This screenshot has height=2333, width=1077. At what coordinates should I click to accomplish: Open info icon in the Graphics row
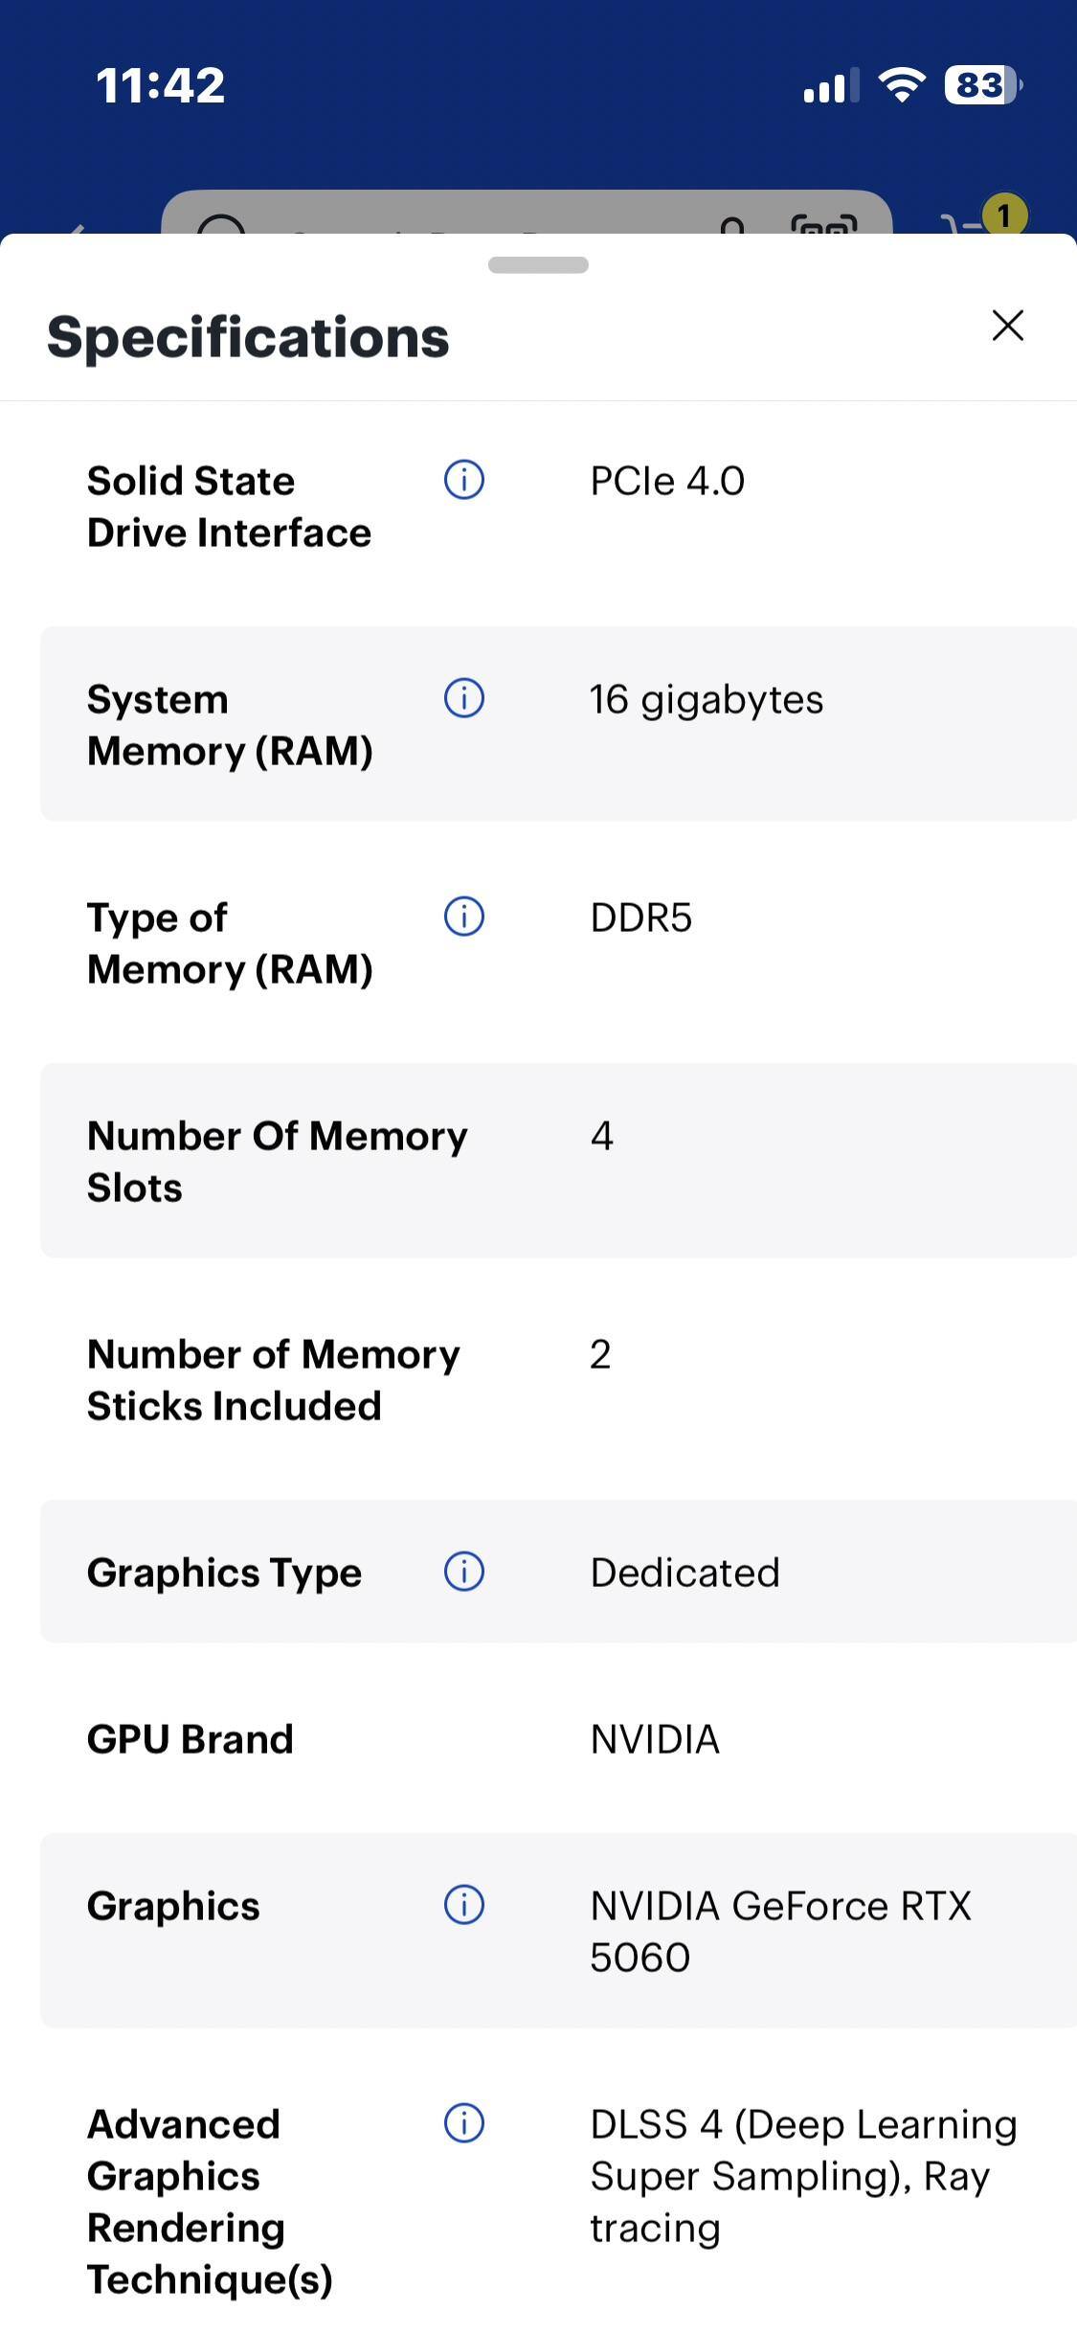[x=464, y=1905]
